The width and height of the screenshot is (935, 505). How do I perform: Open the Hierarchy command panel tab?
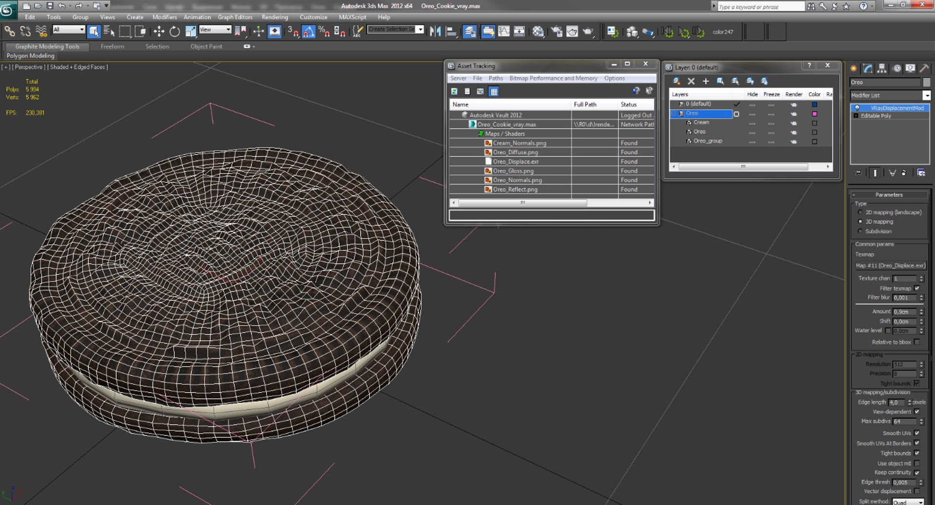tap(882, 69)
